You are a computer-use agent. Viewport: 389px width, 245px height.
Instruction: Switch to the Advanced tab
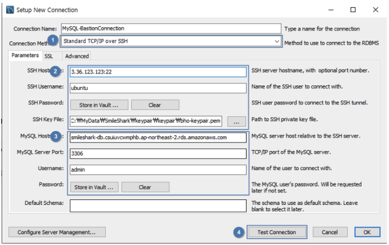(77, 55)
